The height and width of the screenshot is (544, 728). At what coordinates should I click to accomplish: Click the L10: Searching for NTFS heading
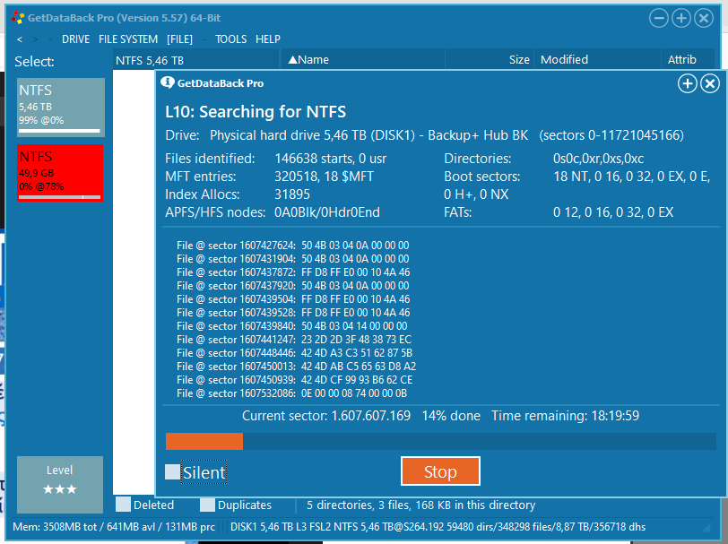tap(256, 112)
